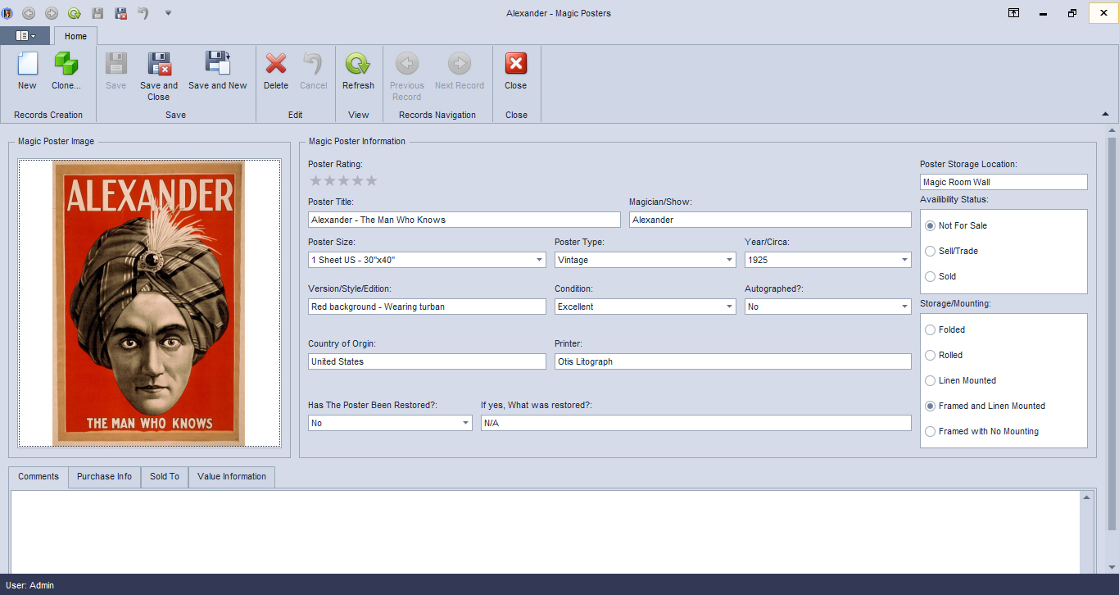
Task: Choose Save and Close in ribbon
Action: 159,76
